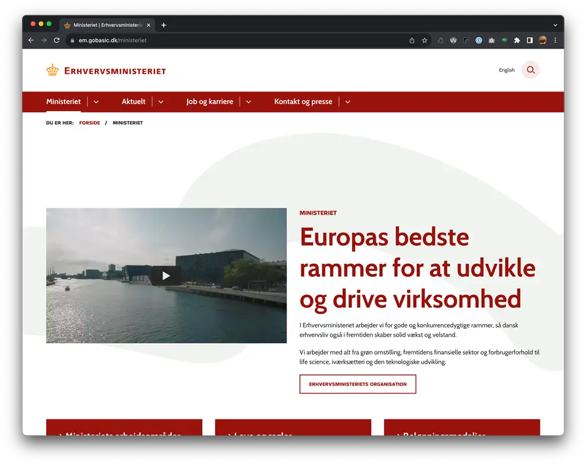Image resolution: width=587 pixels, height=465 pixels.
Task: Expand the Job og karriere chevron
Action: (249, 102)
